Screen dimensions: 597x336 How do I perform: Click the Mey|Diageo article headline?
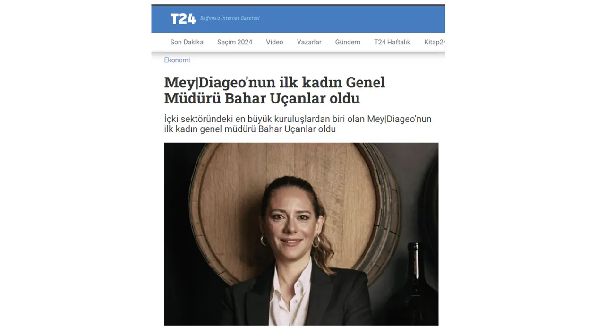coord(274,90)
